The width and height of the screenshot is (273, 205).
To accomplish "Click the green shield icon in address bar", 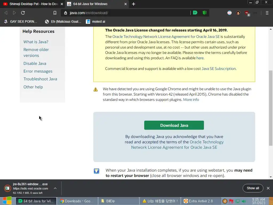I will [x=204, y=13].
